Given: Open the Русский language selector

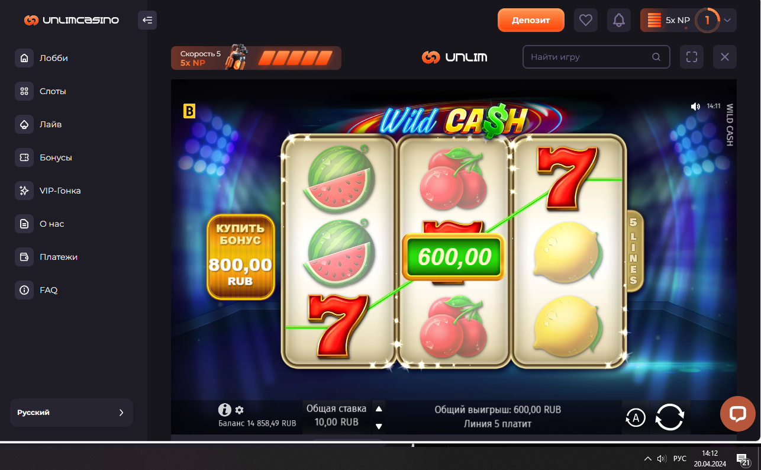Looking at the screenshot, I should 72,413.
